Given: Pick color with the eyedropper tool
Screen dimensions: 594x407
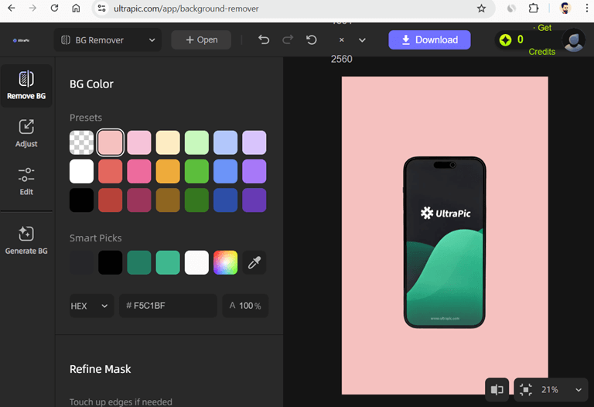Looking at the screenshot, I should pos(254,262).
